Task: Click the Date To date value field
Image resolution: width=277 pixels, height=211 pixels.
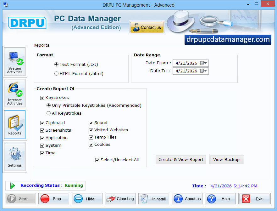Action: coord(186,71)
